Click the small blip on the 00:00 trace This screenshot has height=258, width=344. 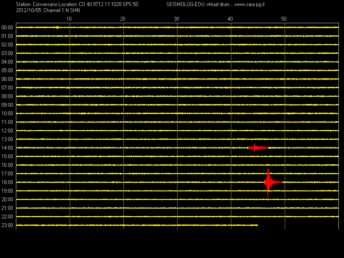[x=57, y=28]
